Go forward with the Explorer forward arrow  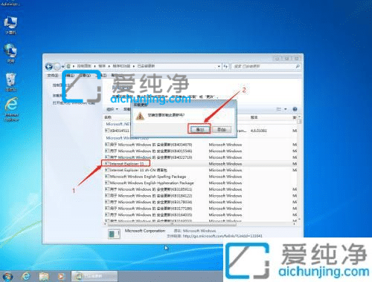pyautogui.click(x=57, y=66)
